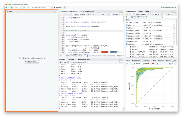Expand the penguin_test object toggle
The height and width of the screenshot is (118, 183).
point(127,36)
